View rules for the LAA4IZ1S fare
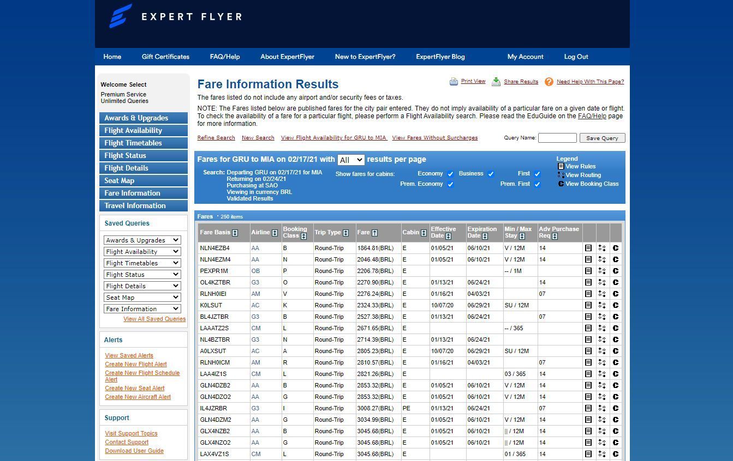This screenshot has height=461, width=733. pyautogui.click(x=588, y=374)
